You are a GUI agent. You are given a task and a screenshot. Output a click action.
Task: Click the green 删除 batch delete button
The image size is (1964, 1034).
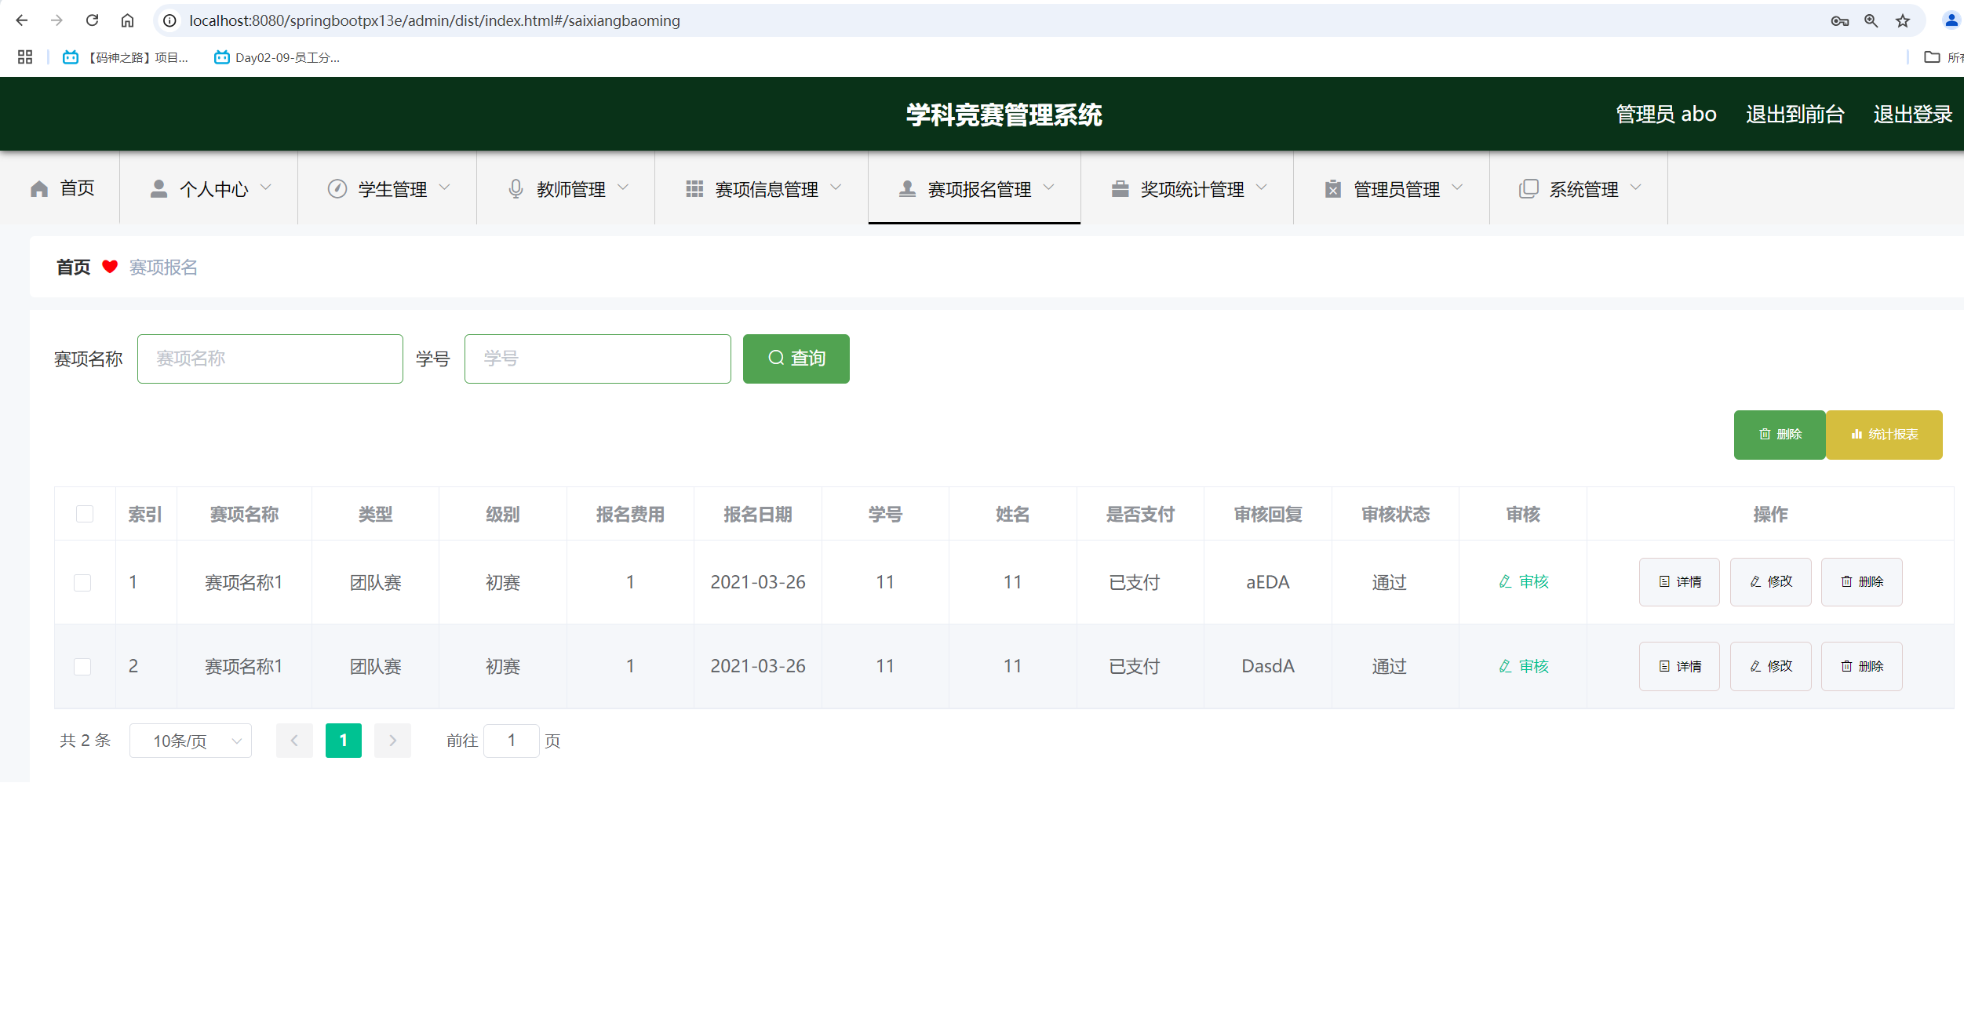coord(1780,435)
